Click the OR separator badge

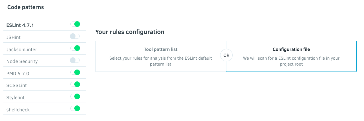(x=226, y=55)
